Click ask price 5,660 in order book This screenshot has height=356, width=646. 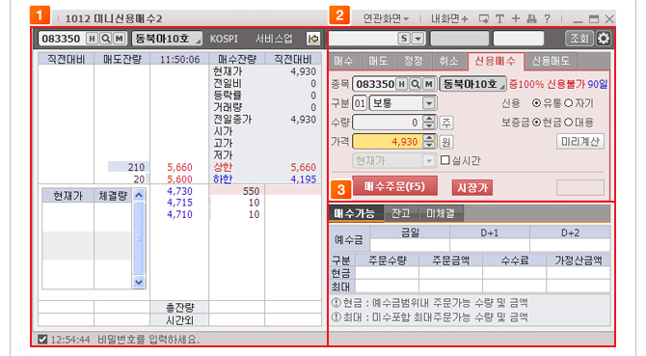pos(179,167)
